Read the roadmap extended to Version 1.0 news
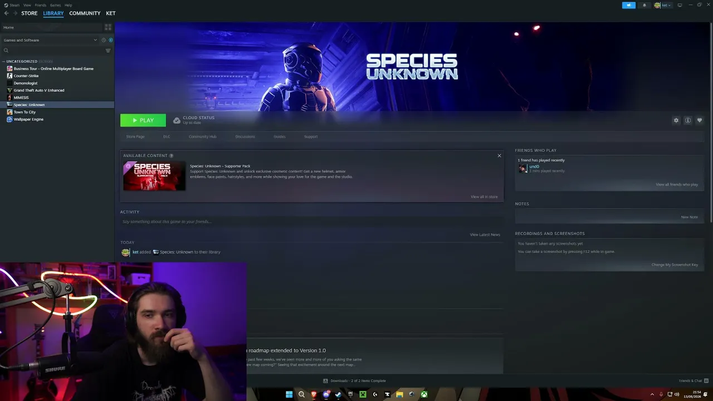The image size is (713, 401). (287, 350)
